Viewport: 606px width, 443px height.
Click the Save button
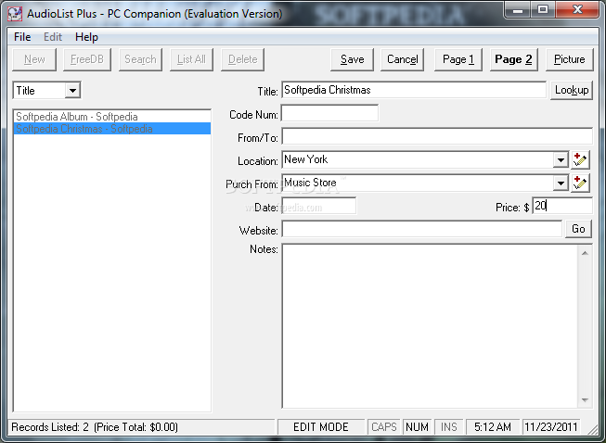click(x=352, y=59)
